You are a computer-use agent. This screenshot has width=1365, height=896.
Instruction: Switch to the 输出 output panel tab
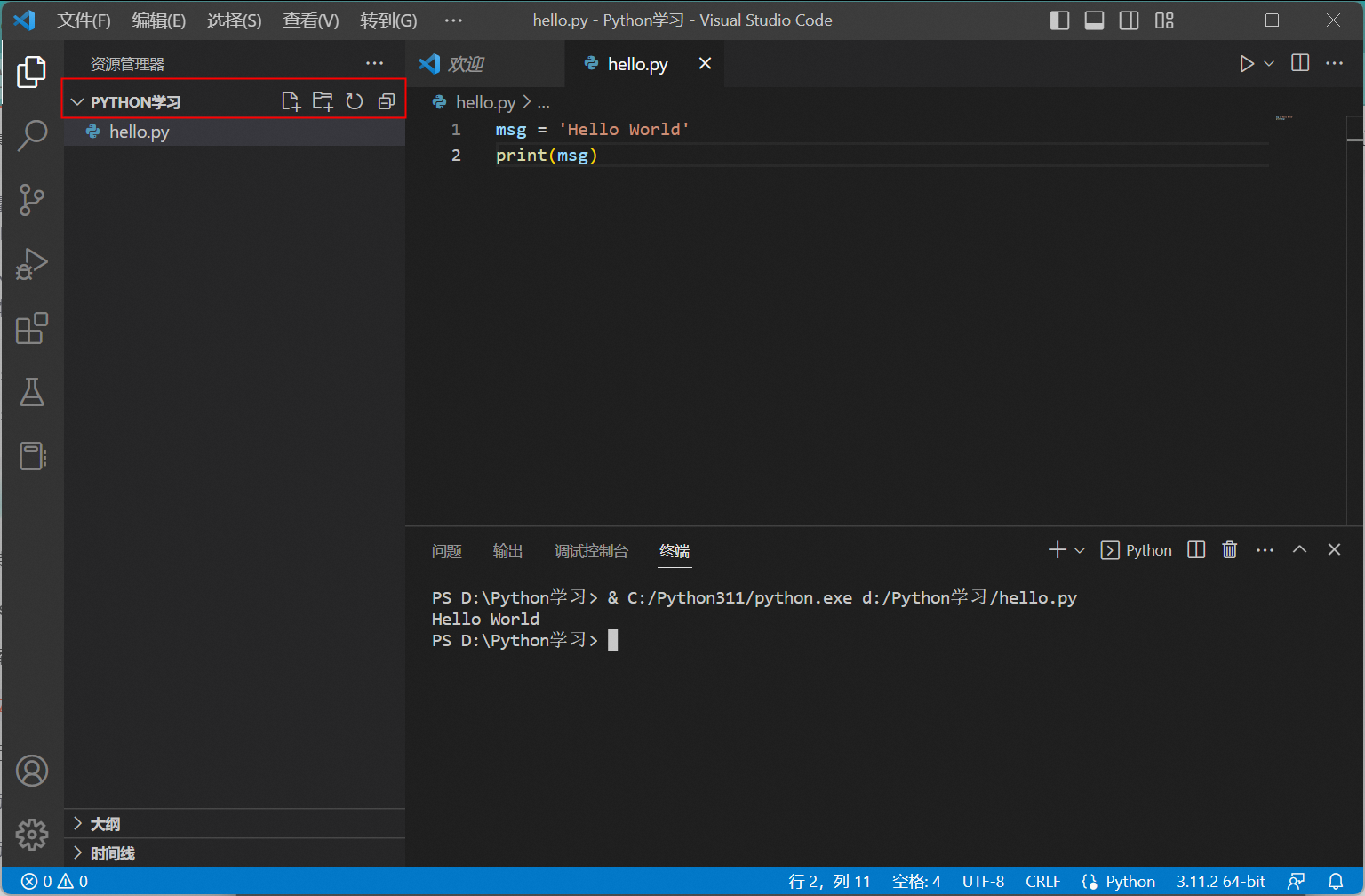coord(507,551)
